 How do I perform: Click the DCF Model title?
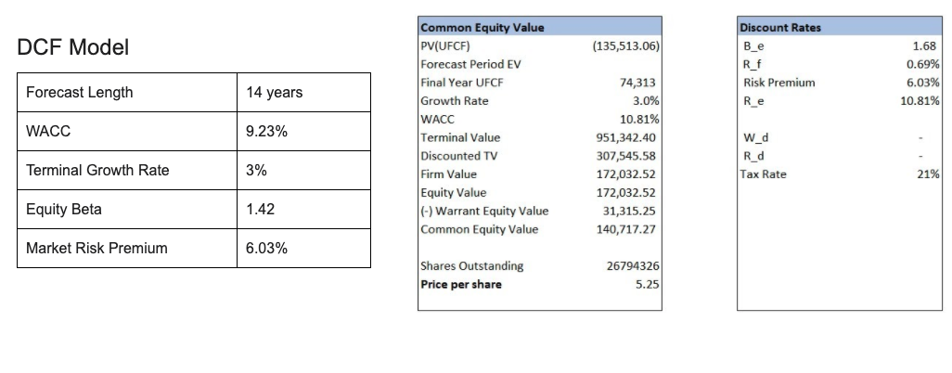click(73, 47)
